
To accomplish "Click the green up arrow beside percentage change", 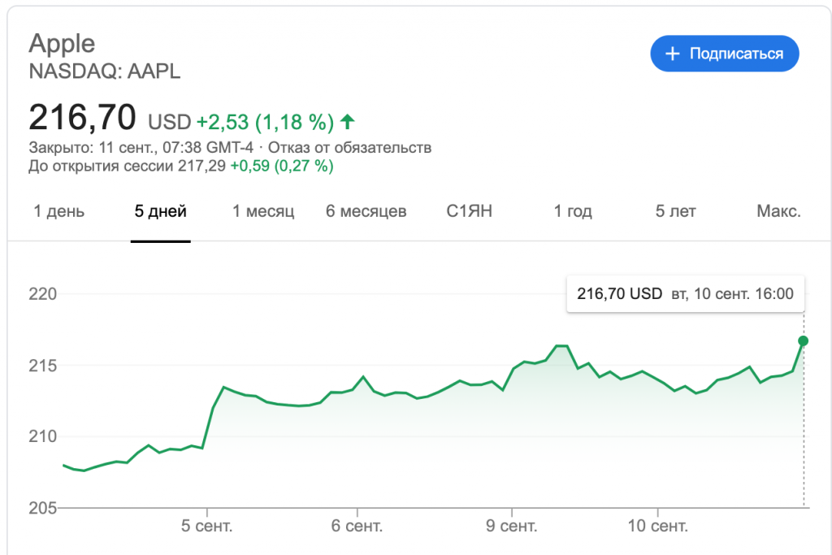I will [x=348, y=122].
